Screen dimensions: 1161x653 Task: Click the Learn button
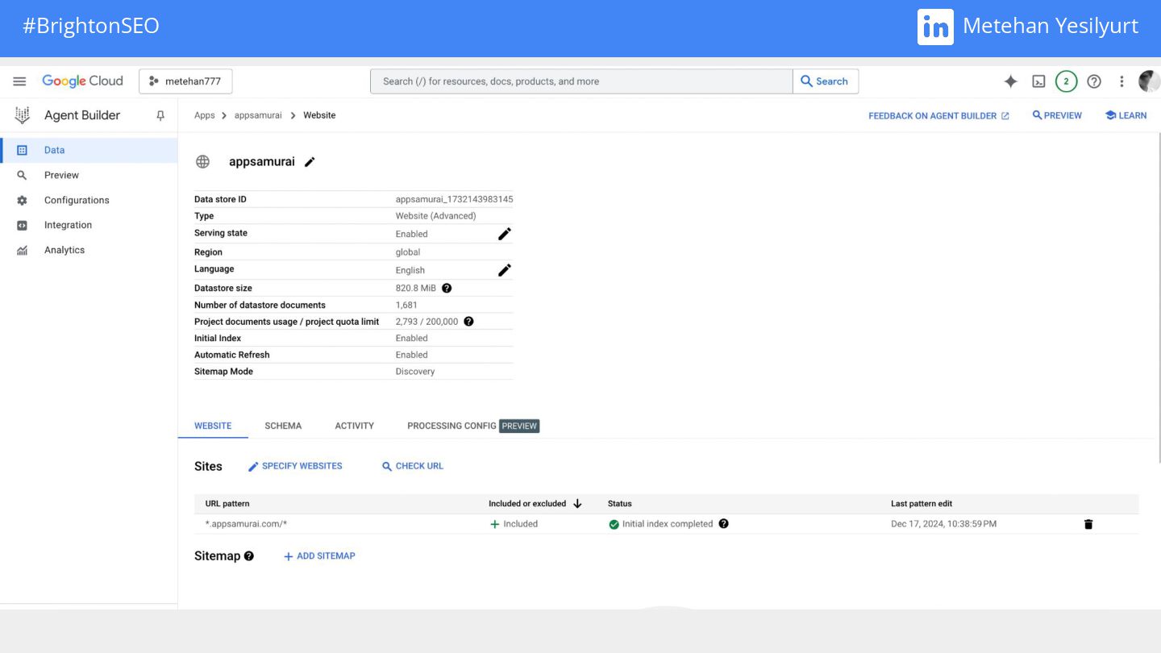(x=1126, y=115)
